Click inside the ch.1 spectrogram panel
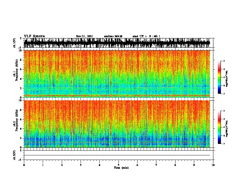Viewport: 240px width, 185px height. pyautogui.click(x=117, y=74)
